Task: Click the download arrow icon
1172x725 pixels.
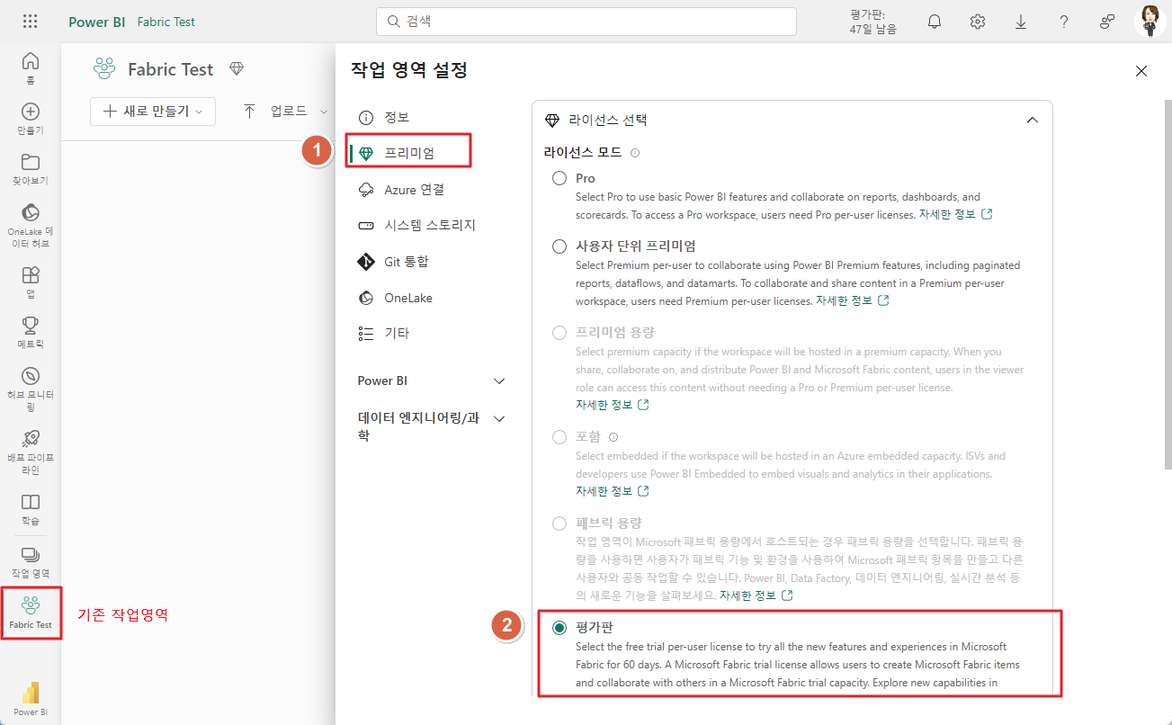Action: click(x=1021, y=22)
